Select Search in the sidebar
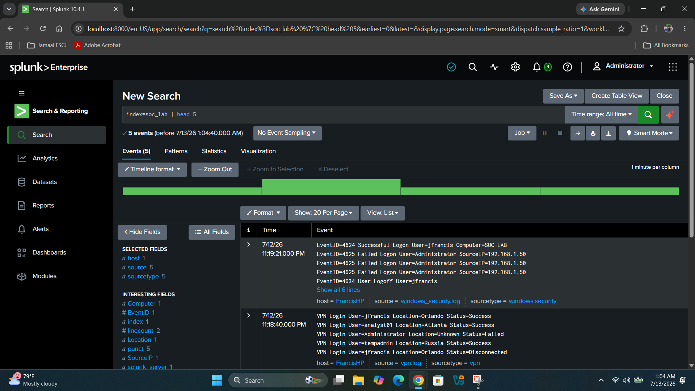 tap(57, 135)
